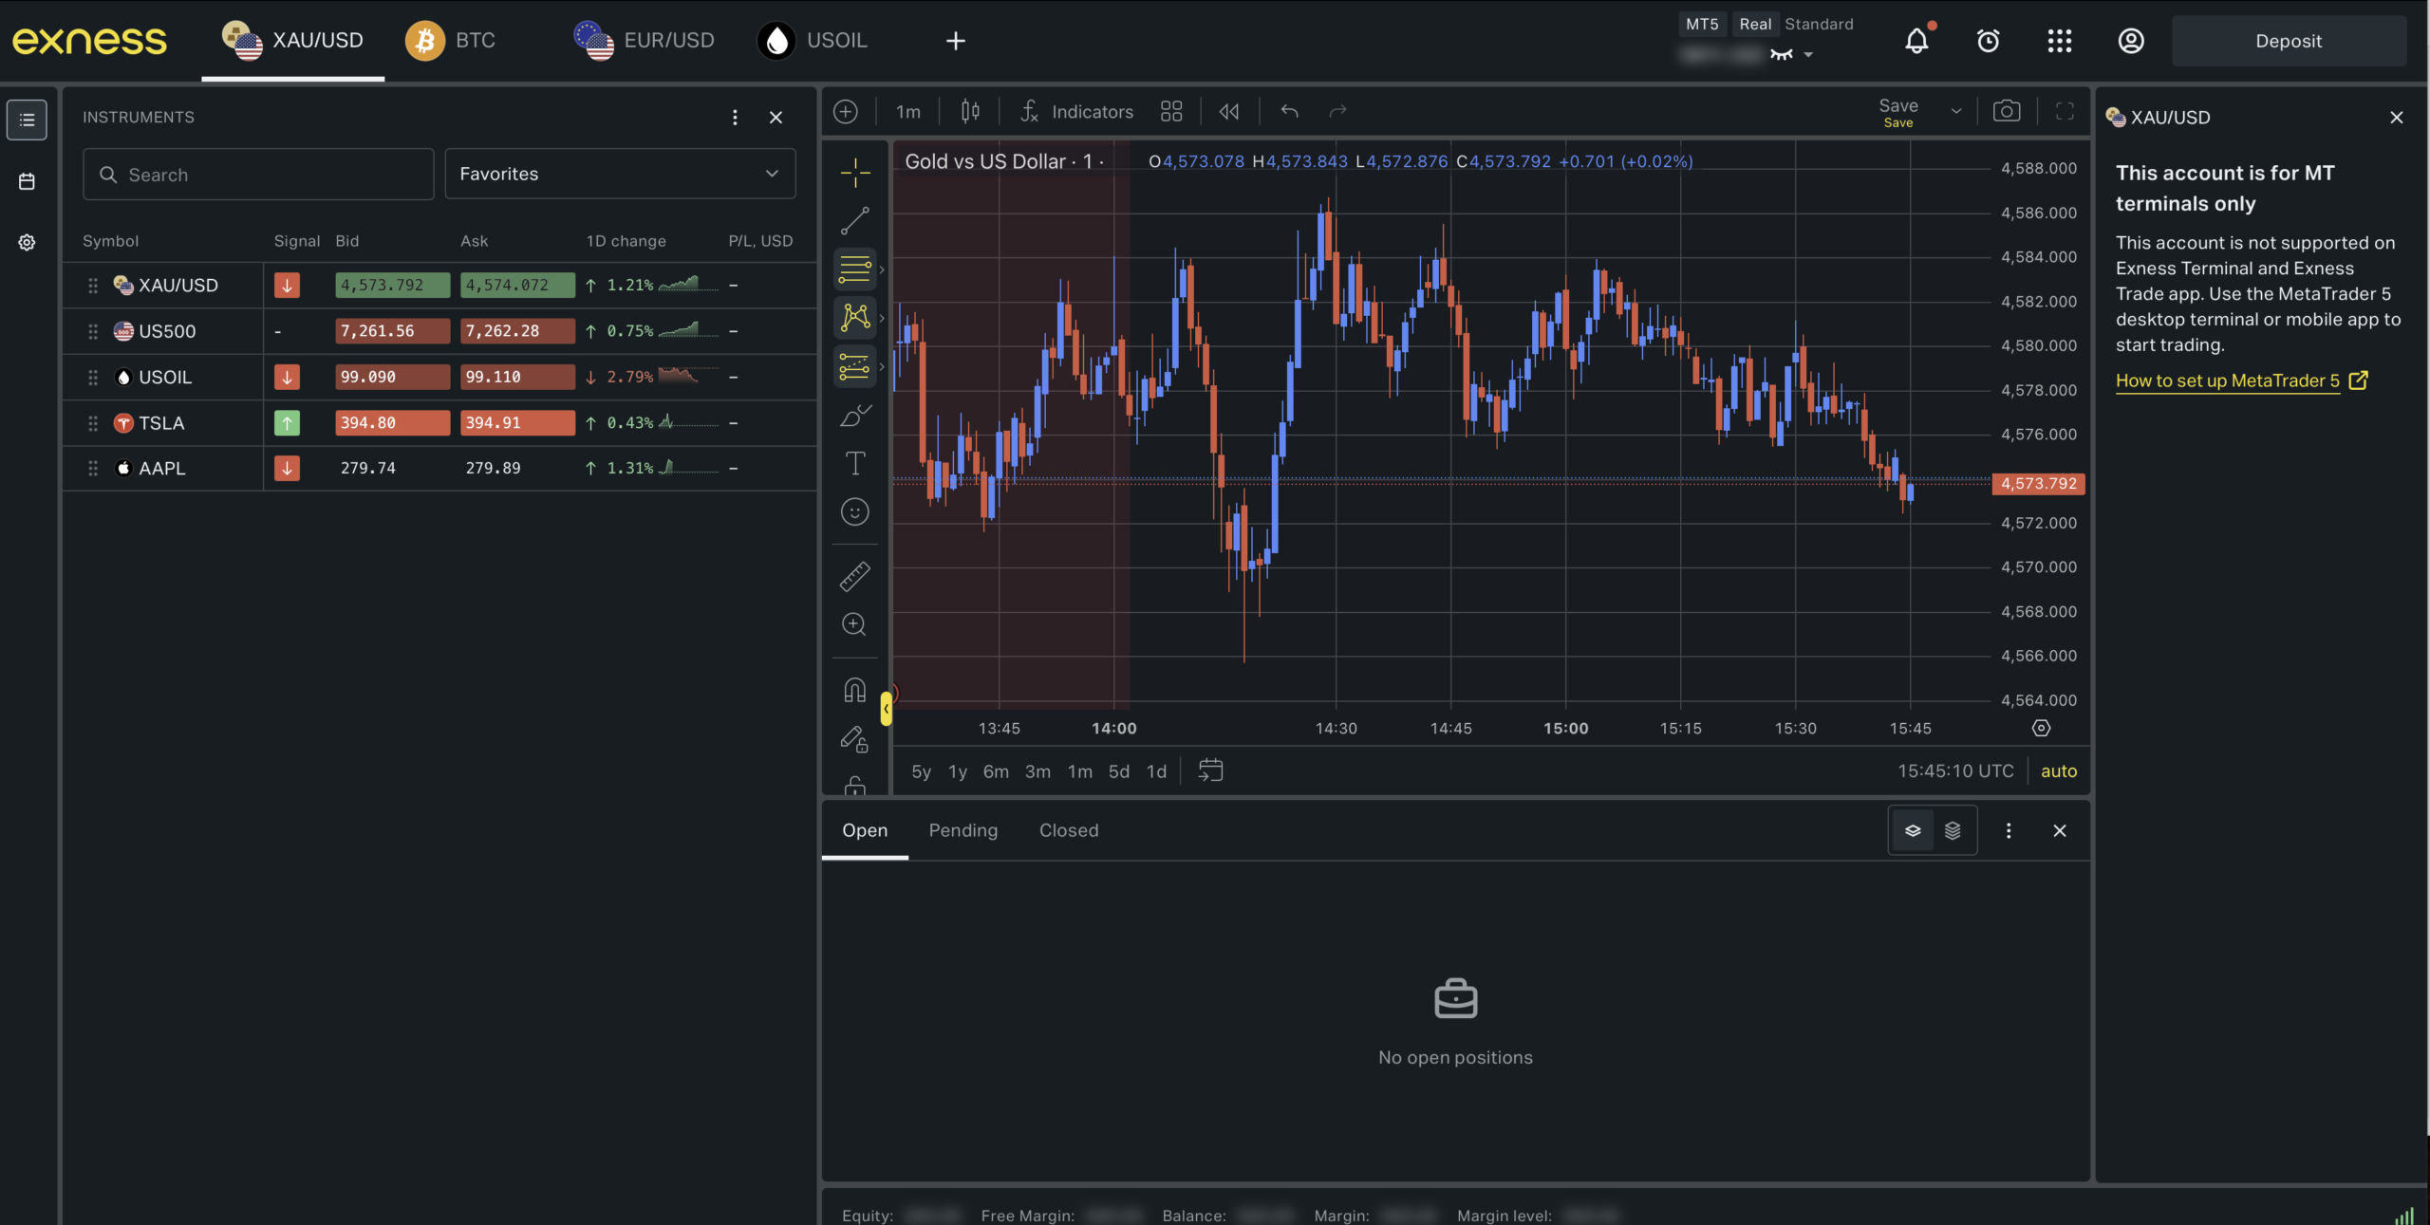Select the ruler measure tool
The image size is (2430, 1225).
point(854,576)
